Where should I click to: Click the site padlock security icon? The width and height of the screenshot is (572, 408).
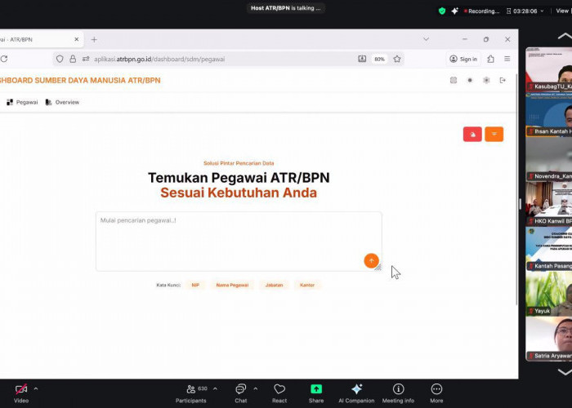[x=73, y=59]
